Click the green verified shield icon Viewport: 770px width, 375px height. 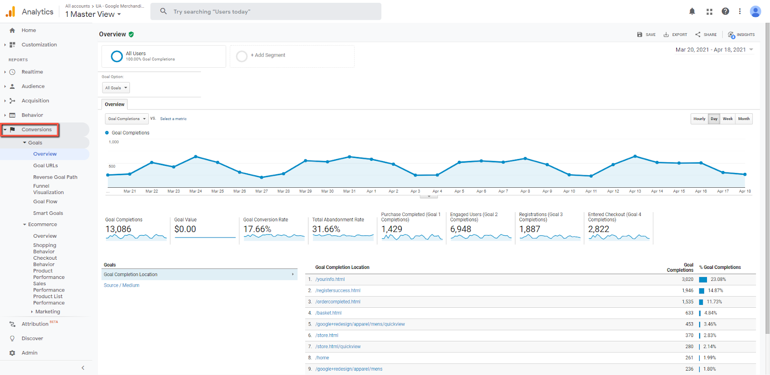click(x=131, y=35)
